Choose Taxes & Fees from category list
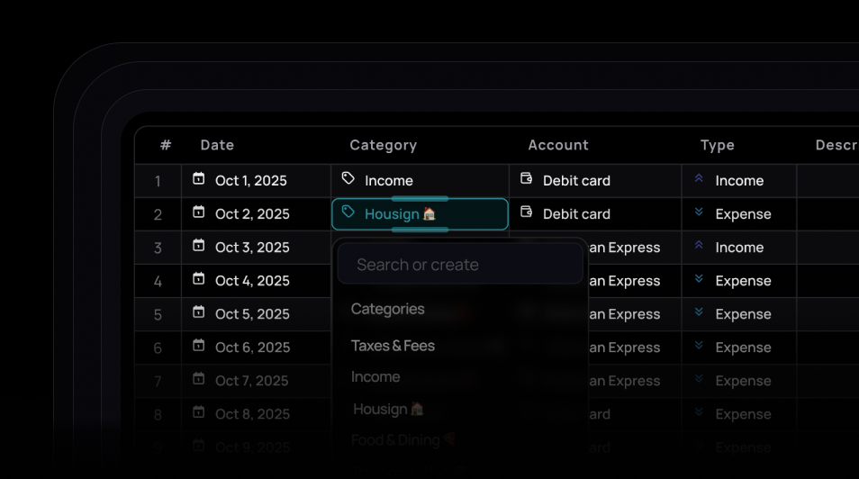This screenshot has width=859, height=479. (x=393, y=346)
